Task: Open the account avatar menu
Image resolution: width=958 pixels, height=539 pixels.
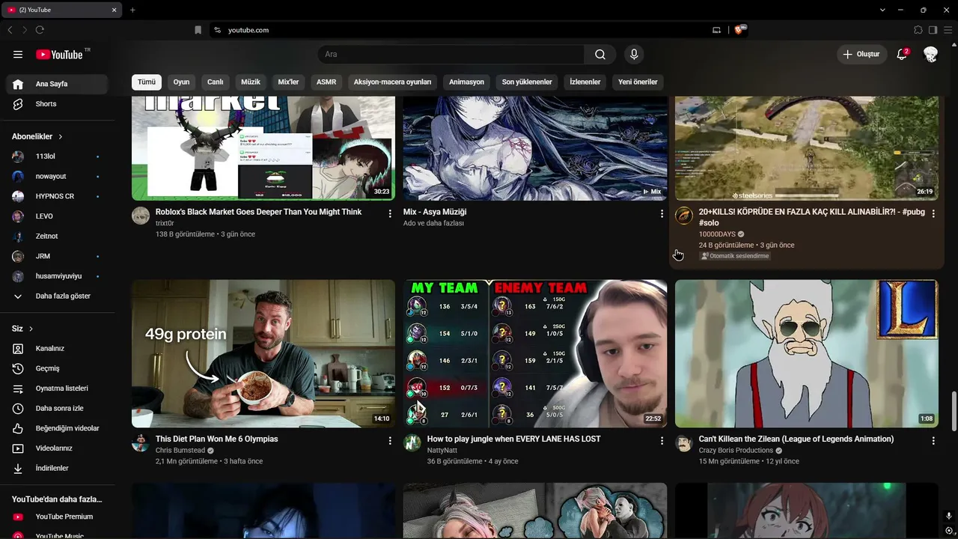Action: tap(930, 55)
